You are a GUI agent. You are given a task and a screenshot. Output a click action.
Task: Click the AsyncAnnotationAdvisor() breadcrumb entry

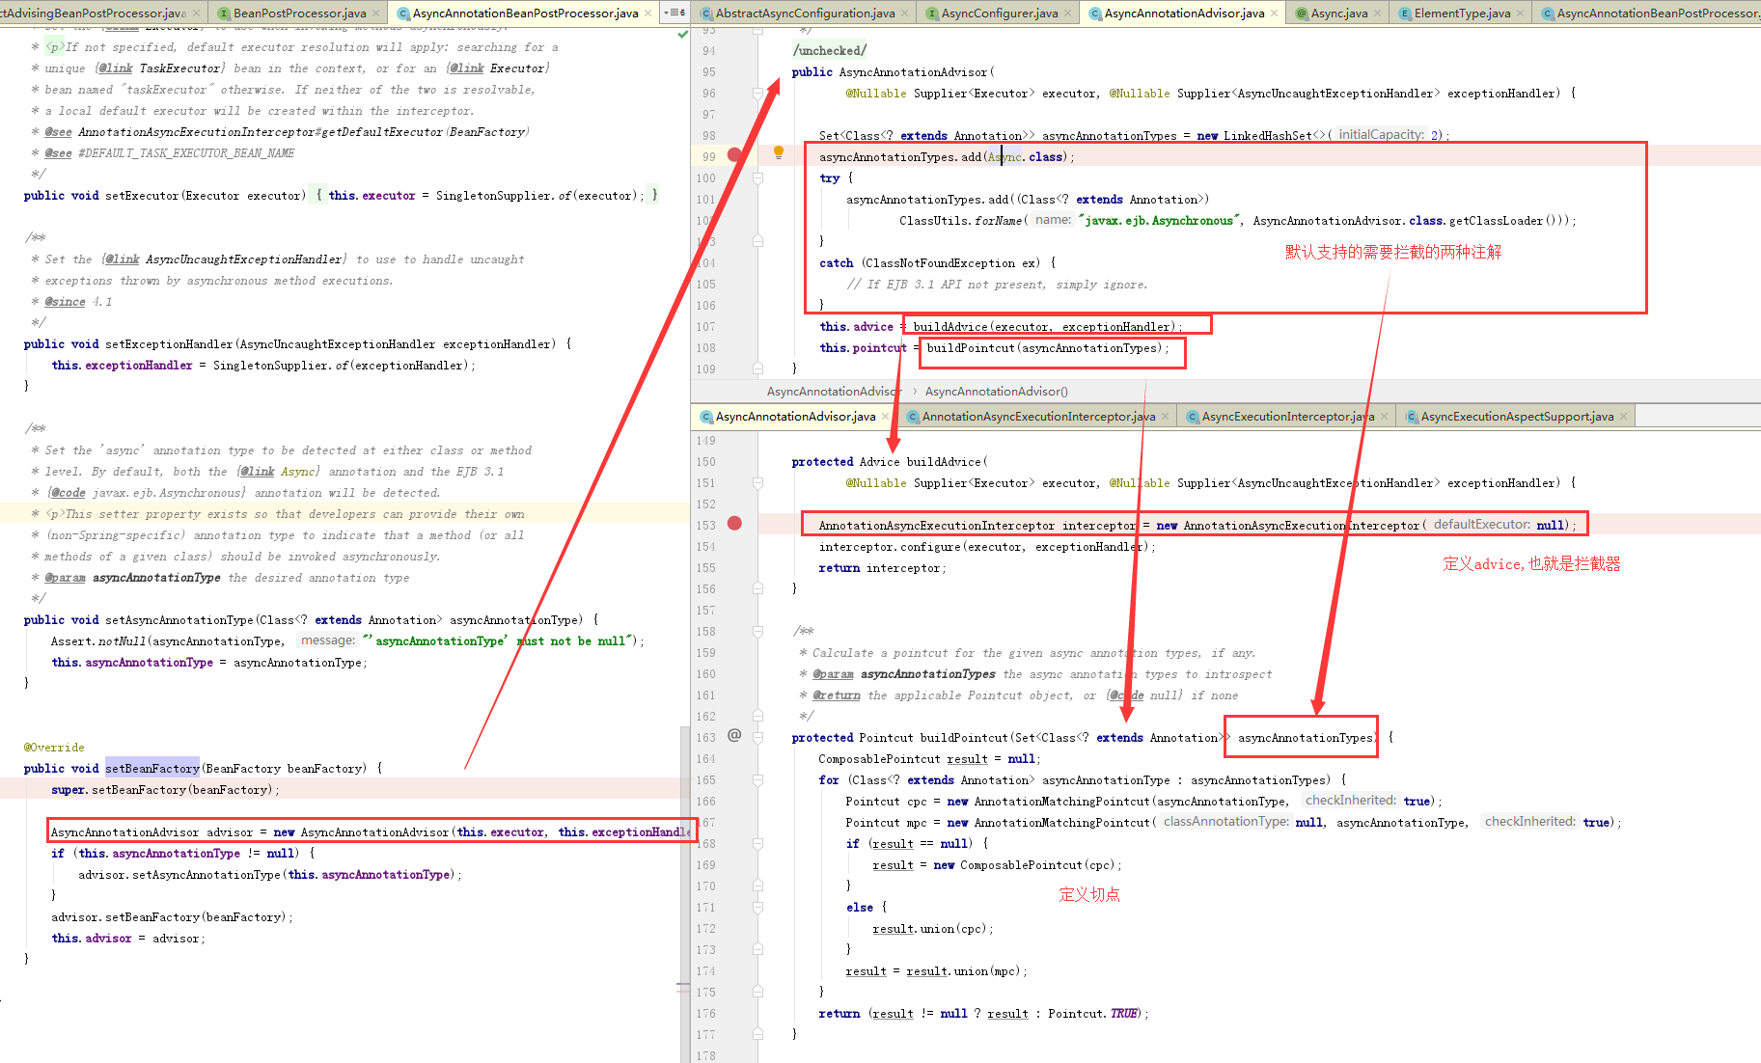(995, 392)
